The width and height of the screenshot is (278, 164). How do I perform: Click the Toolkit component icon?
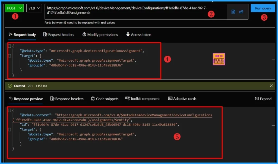(127, 98)
